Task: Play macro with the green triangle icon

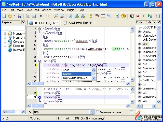Action: 144,16
